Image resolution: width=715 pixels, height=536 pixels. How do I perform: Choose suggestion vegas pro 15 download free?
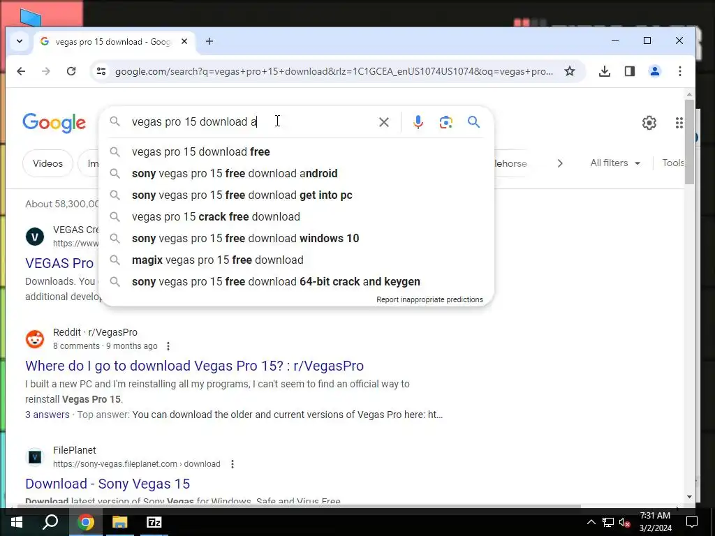pyautogui.click(x=296, y=151)
